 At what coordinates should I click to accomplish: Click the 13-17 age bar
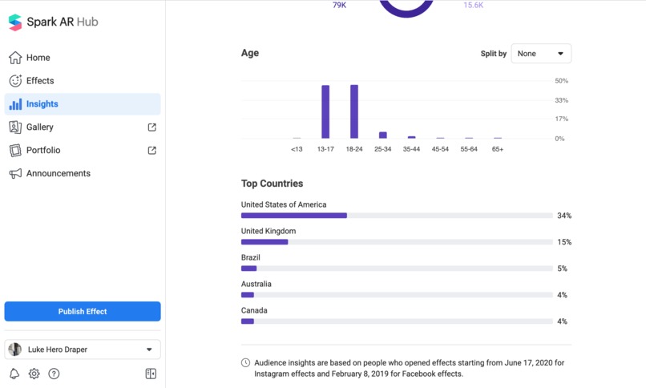tap(325, 111)
